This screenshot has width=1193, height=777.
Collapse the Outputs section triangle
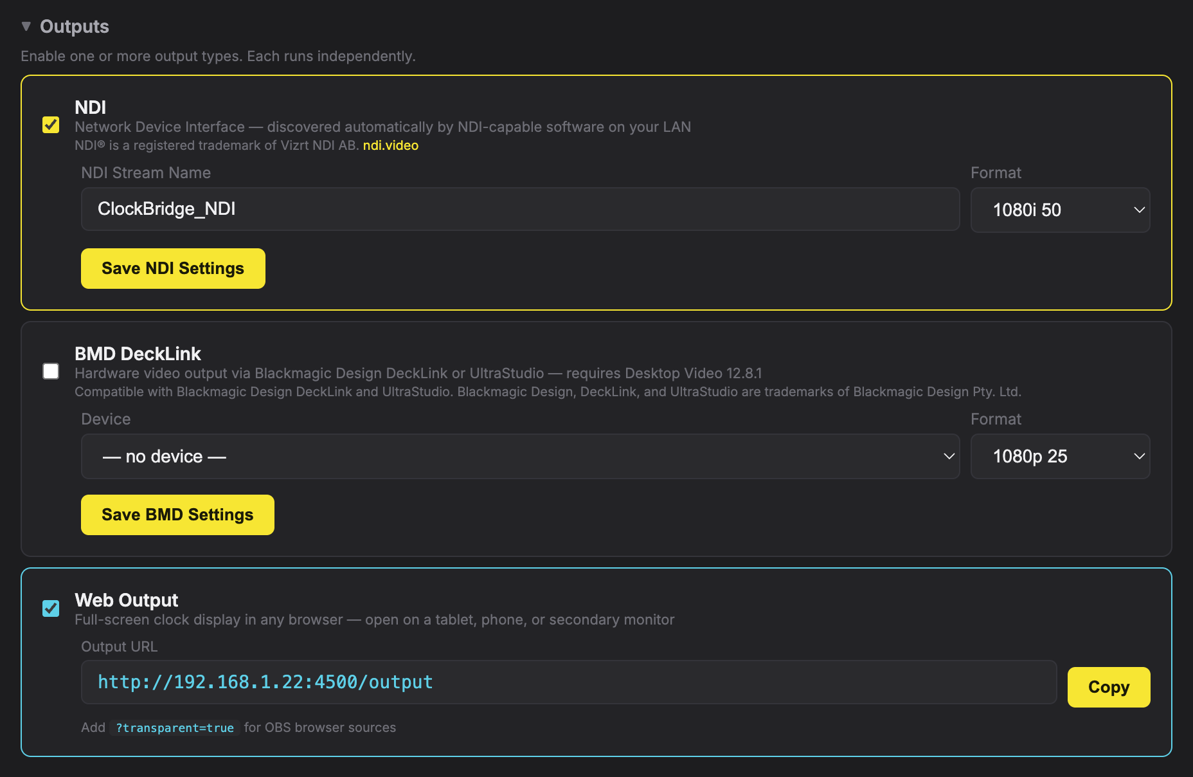point(26,26)
